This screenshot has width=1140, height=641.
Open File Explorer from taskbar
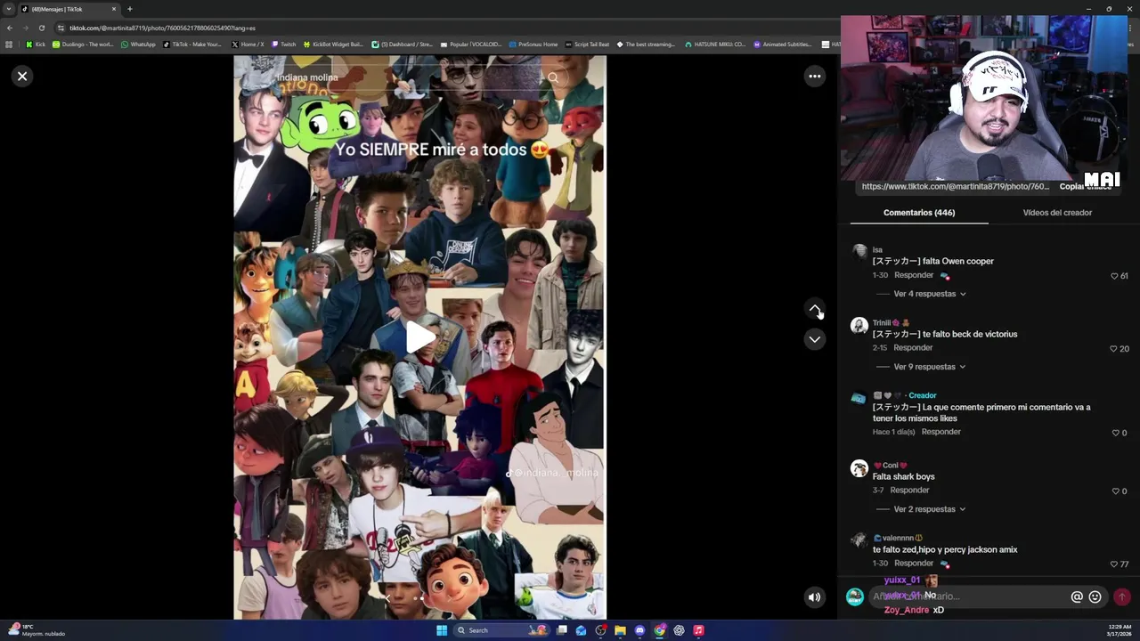pyautogui.click(x=620, y=630)
